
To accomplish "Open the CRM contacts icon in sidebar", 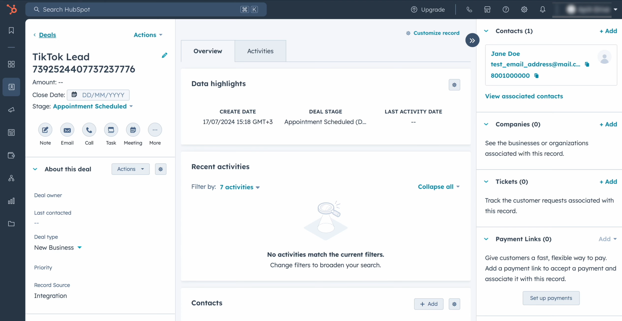I will [11, 87].
